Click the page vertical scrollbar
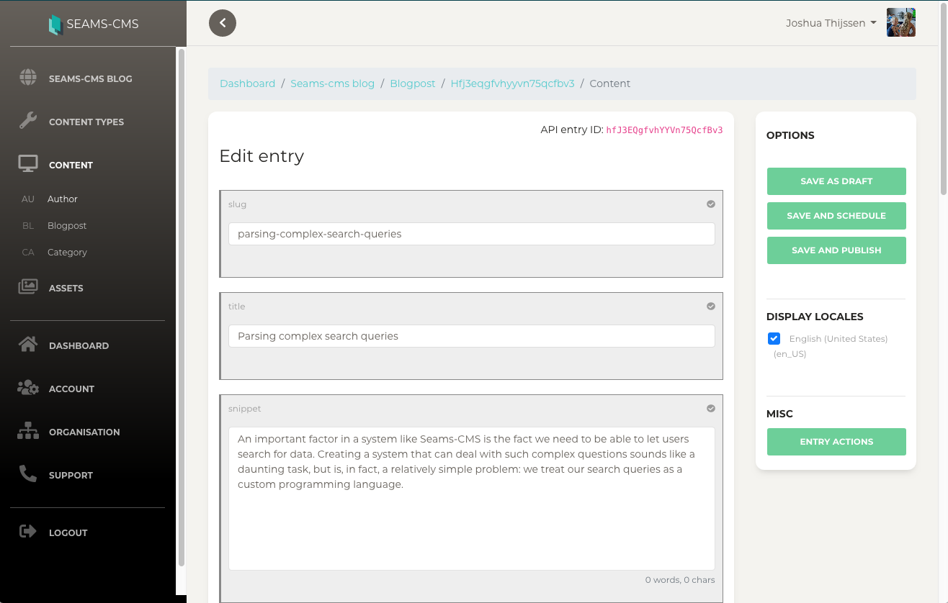Image resolution: width=948 pixels, height=603 pixels. coord(944,98)
